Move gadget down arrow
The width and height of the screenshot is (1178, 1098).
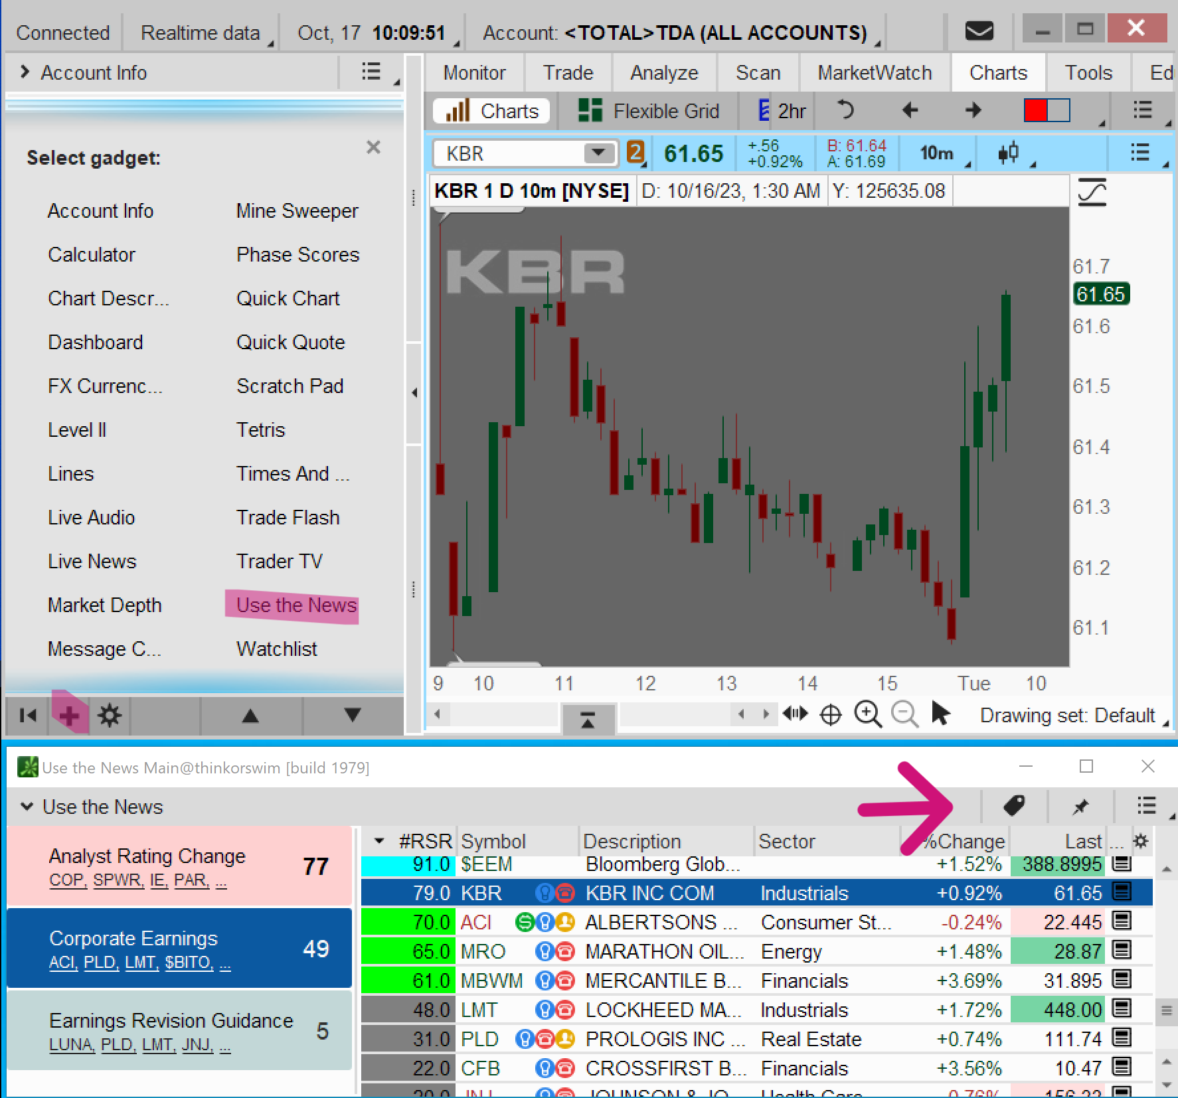tap(353, 715)
